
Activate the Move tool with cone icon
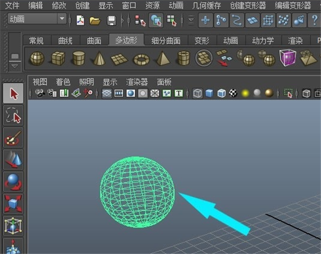(14, 160)
